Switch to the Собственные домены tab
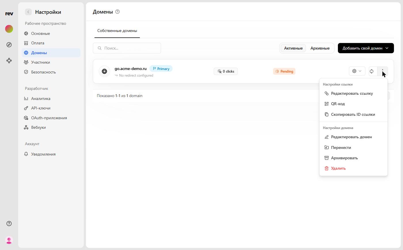This screenshot has height=250, width=403. [117, 31]
